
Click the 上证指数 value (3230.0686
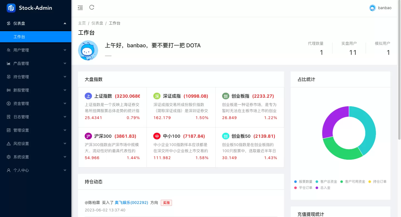pyautogui.click(x=127, y=96)
